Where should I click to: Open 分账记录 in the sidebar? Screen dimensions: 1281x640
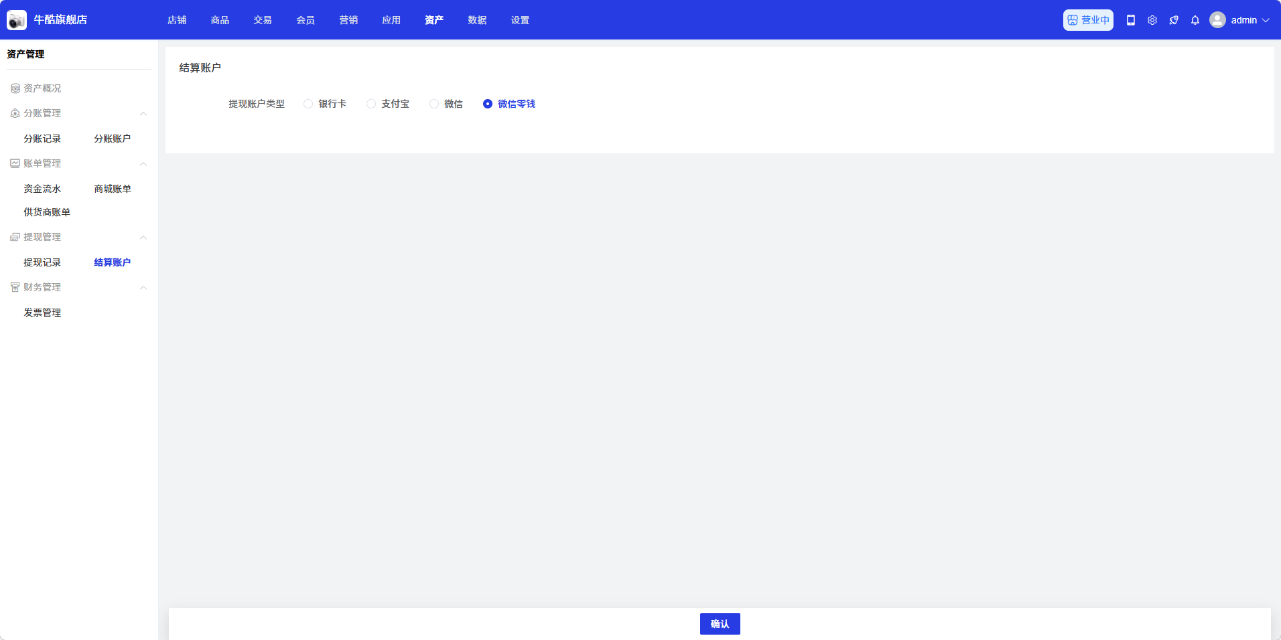coord(42,139)
